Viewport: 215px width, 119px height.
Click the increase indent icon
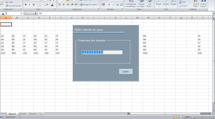click(76, 5)
